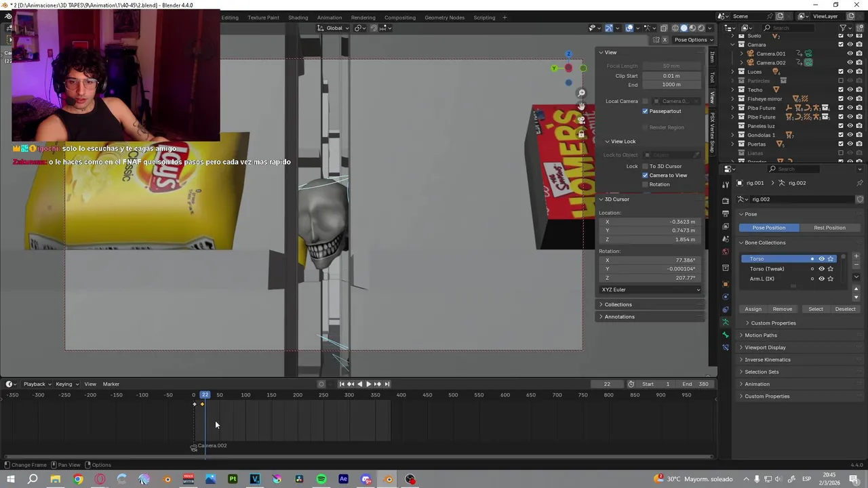868x488 pixels.
Task: Toggle Arm.L (IK) solo star
Action: (831, 279)
